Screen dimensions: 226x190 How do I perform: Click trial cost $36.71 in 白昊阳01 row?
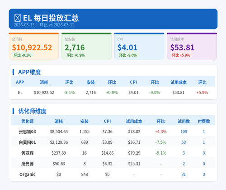pos(134,142)
